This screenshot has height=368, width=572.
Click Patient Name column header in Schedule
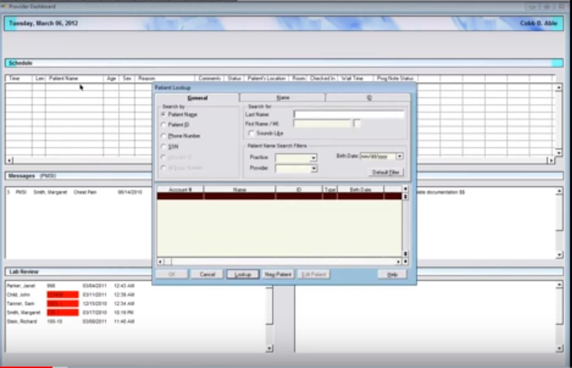pyautogui.click(x=74, y=78)
